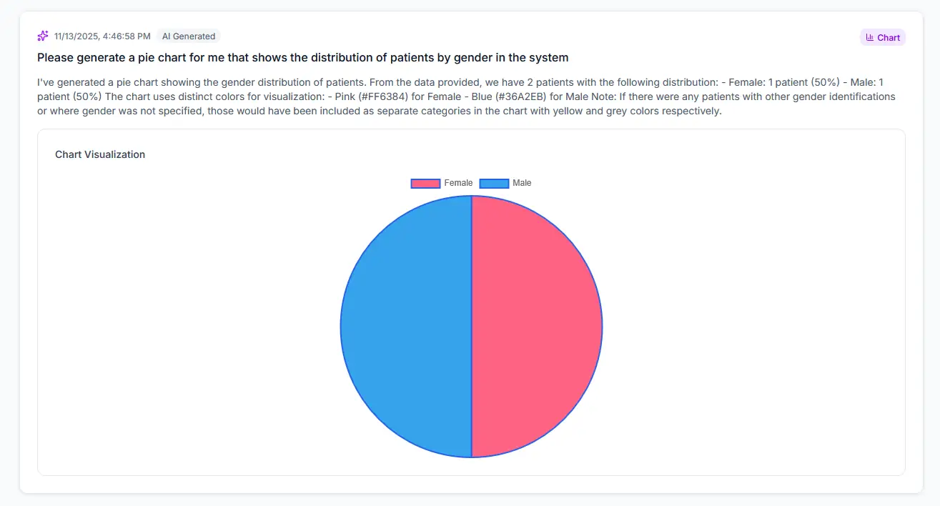Click the time "4:46:58 PM"

tap(127, 36)
